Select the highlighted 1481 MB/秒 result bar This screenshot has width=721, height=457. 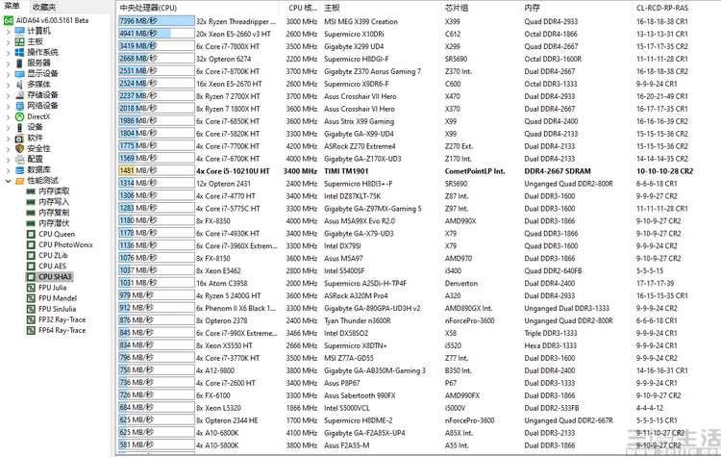(x=157, y=170)
